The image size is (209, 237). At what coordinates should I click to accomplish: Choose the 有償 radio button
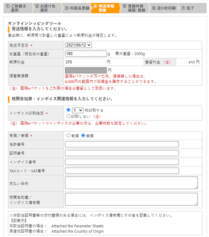68,136
